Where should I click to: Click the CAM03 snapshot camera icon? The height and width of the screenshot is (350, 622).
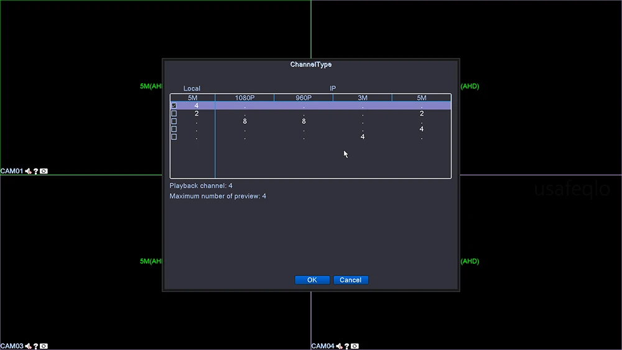(x=44, y=346)
